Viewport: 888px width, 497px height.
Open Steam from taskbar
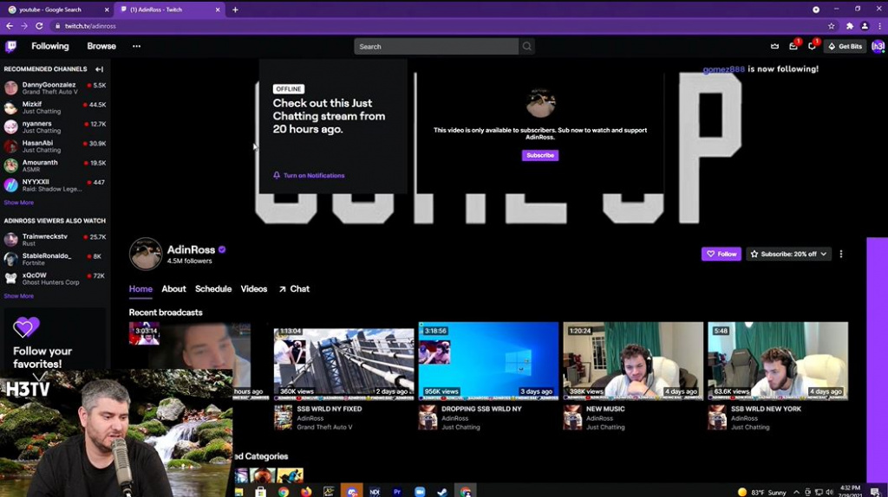(442, 492)
